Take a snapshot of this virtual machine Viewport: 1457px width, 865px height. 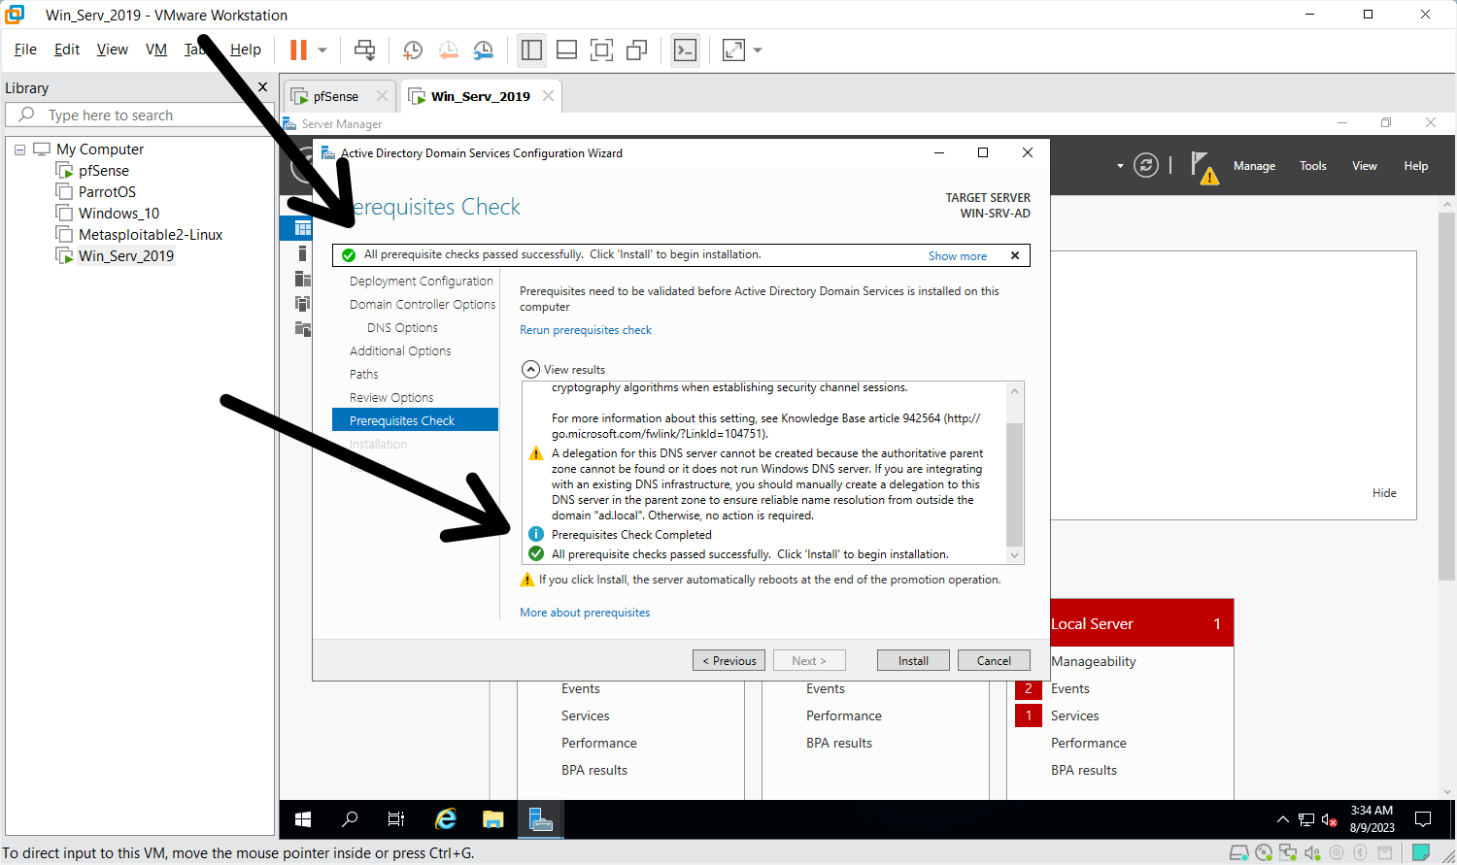[x=413, y=50]
